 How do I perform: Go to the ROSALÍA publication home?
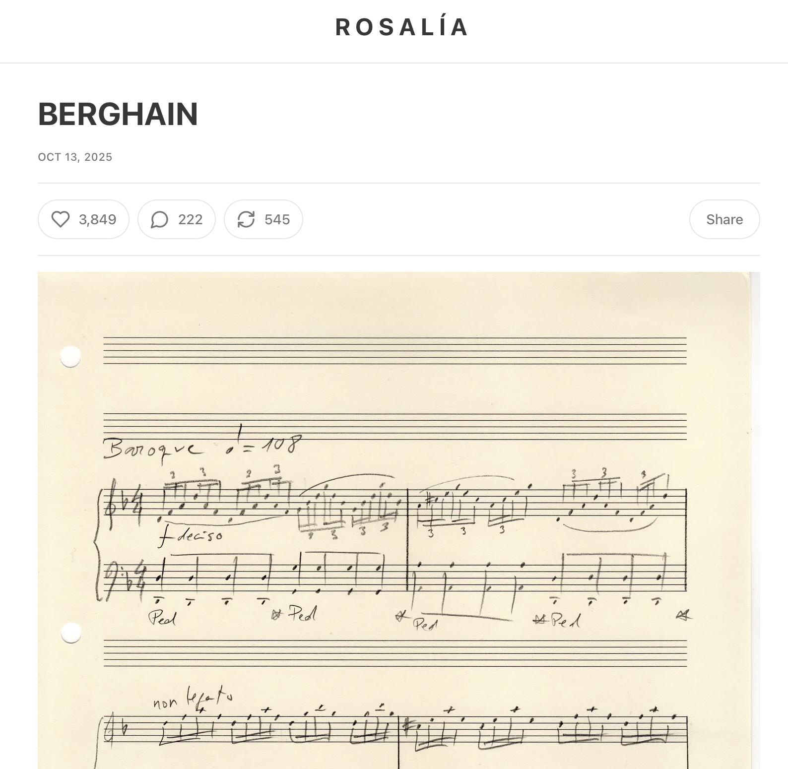click(x=401, y=27)
